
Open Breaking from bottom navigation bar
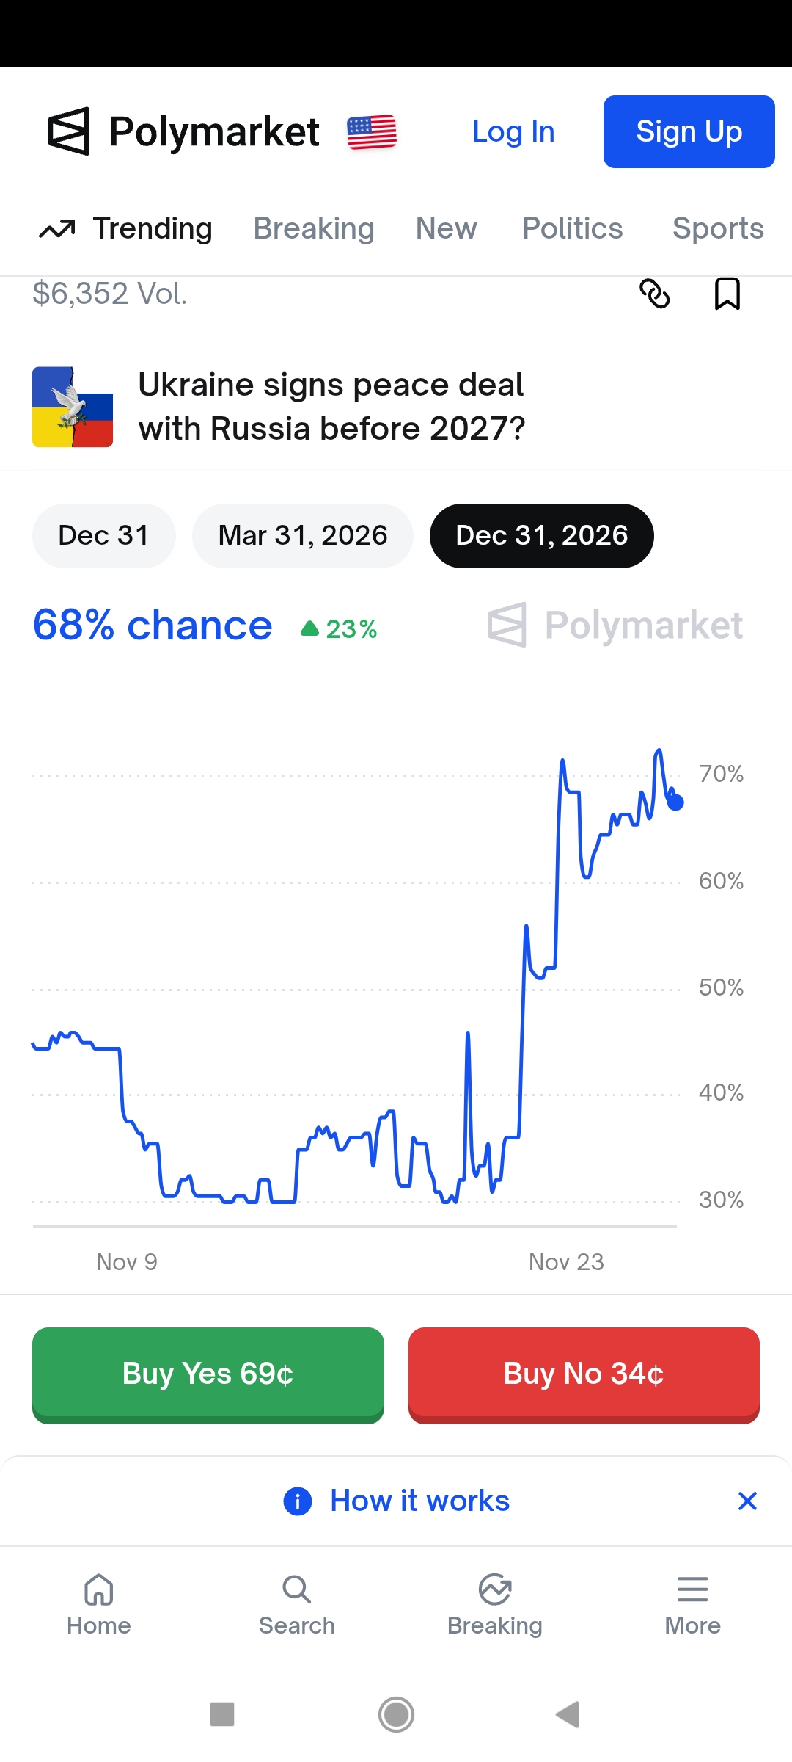coord(495,1604)
